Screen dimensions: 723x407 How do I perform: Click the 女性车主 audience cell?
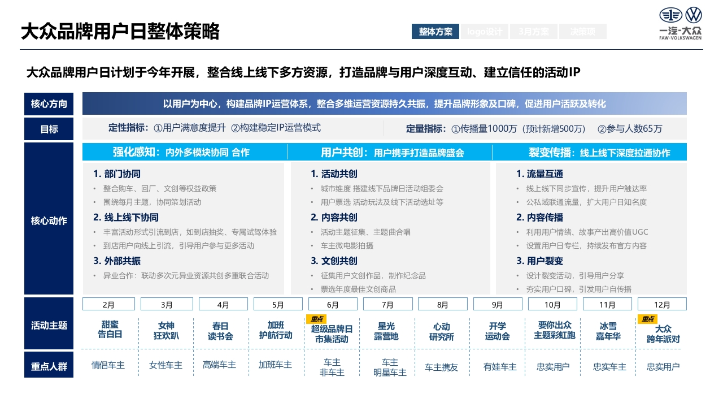165,365
